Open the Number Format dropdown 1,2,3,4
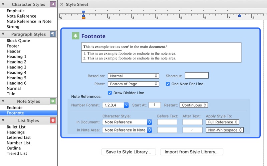Viewport: 267px width, 166px height. click(115, 105)
